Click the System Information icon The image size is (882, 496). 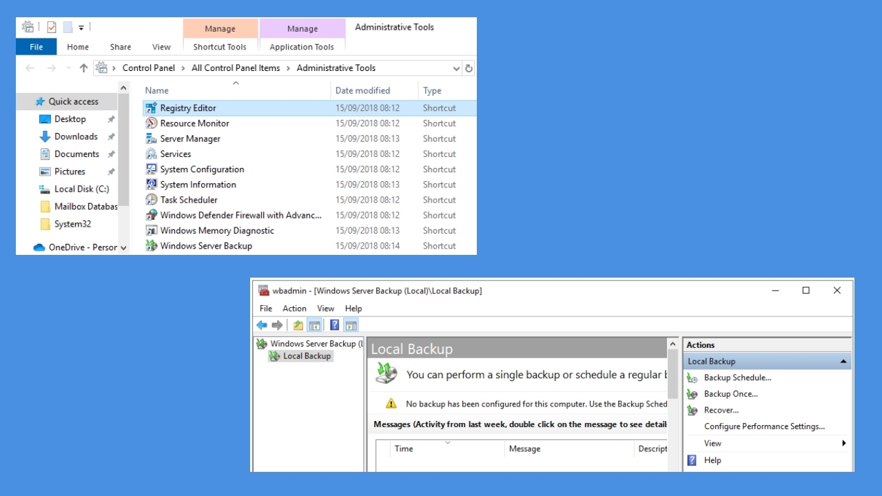coord(152,185)
